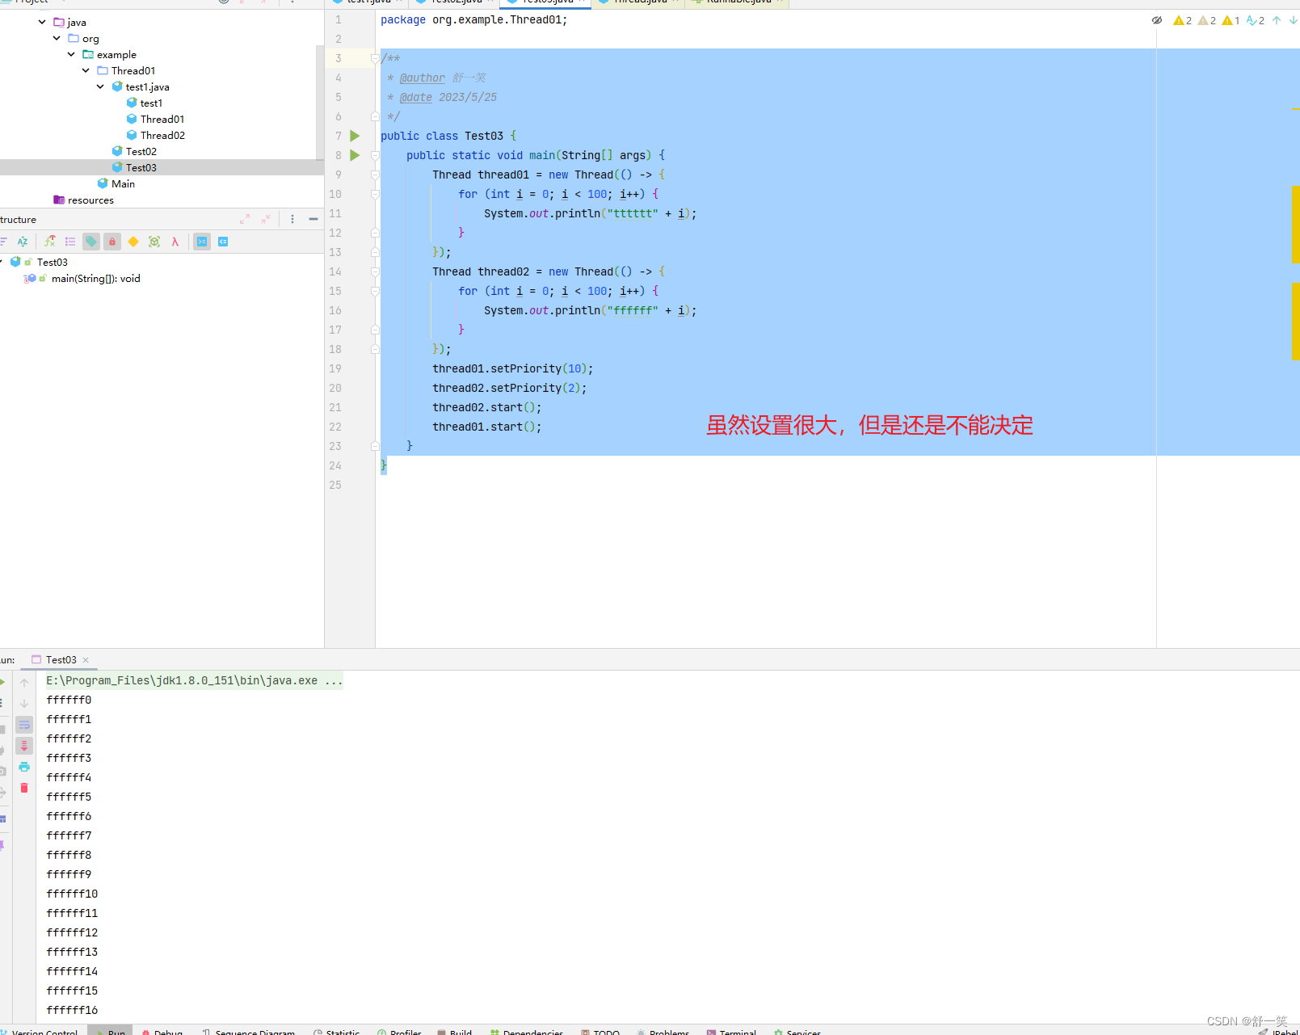Select resources folder in project tree
Viewport: 1300px width, 1035px height.
pyautogui.click(x=90, y=200)
